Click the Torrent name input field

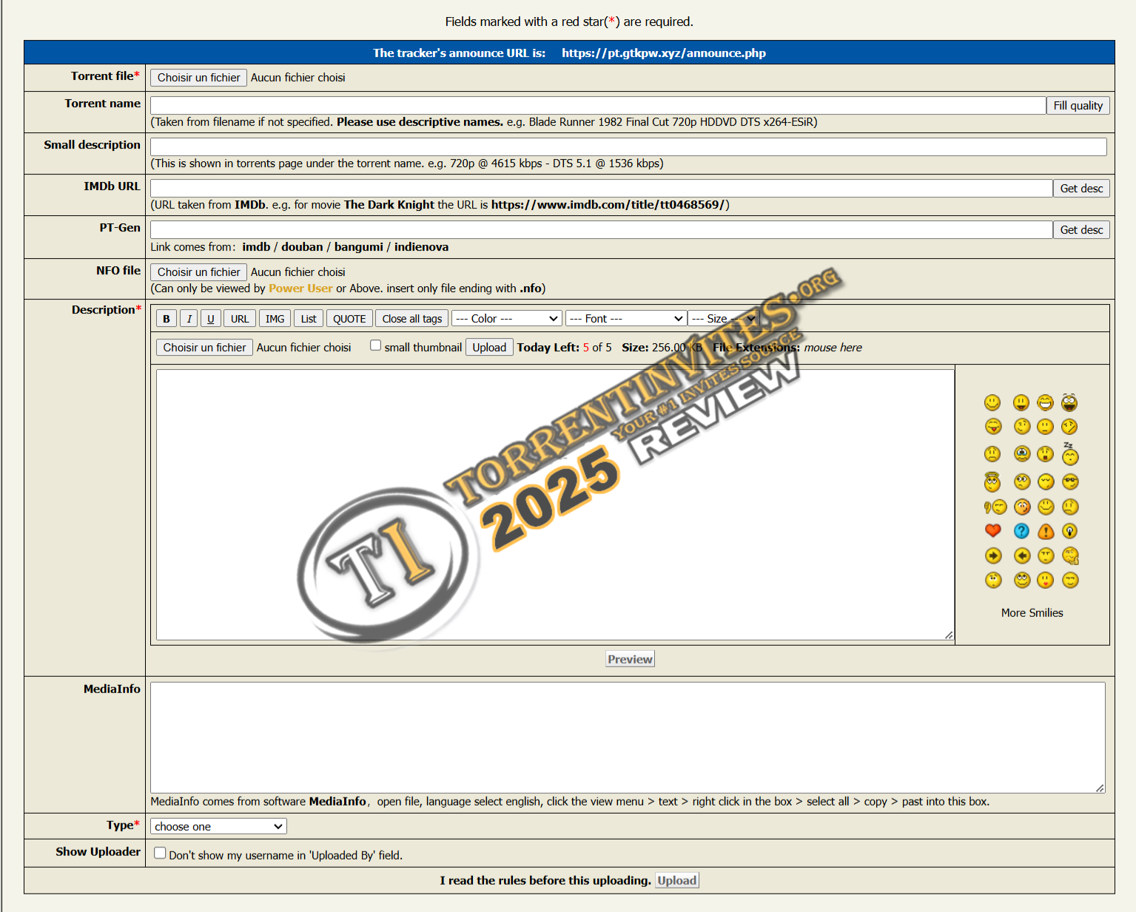coord(598,106)
